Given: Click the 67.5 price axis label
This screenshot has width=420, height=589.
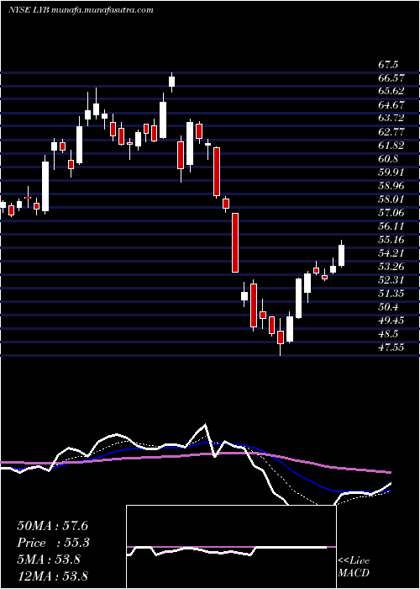Looking at the screenshot, I should pos(387,65).
